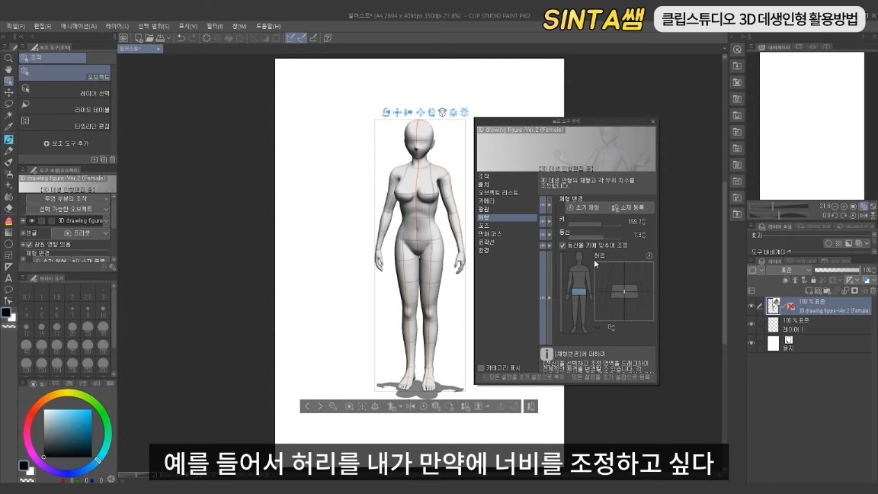Open the 편집(E) menu

coord(43,26)
